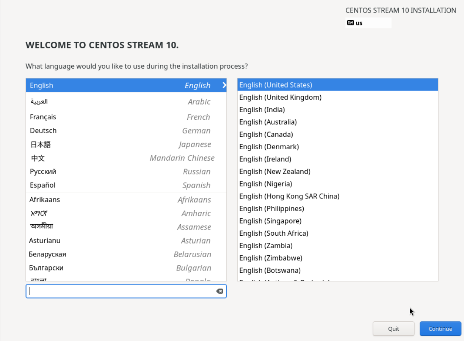Viewport: 464px width, 341px height.
Task: Select Беларуская (Belarusian) language
Action: pos(126,254)
